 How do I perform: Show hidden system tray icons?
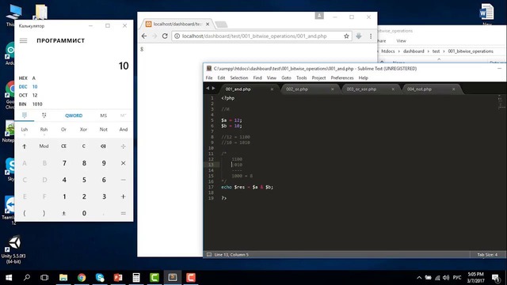pos(419,278)
